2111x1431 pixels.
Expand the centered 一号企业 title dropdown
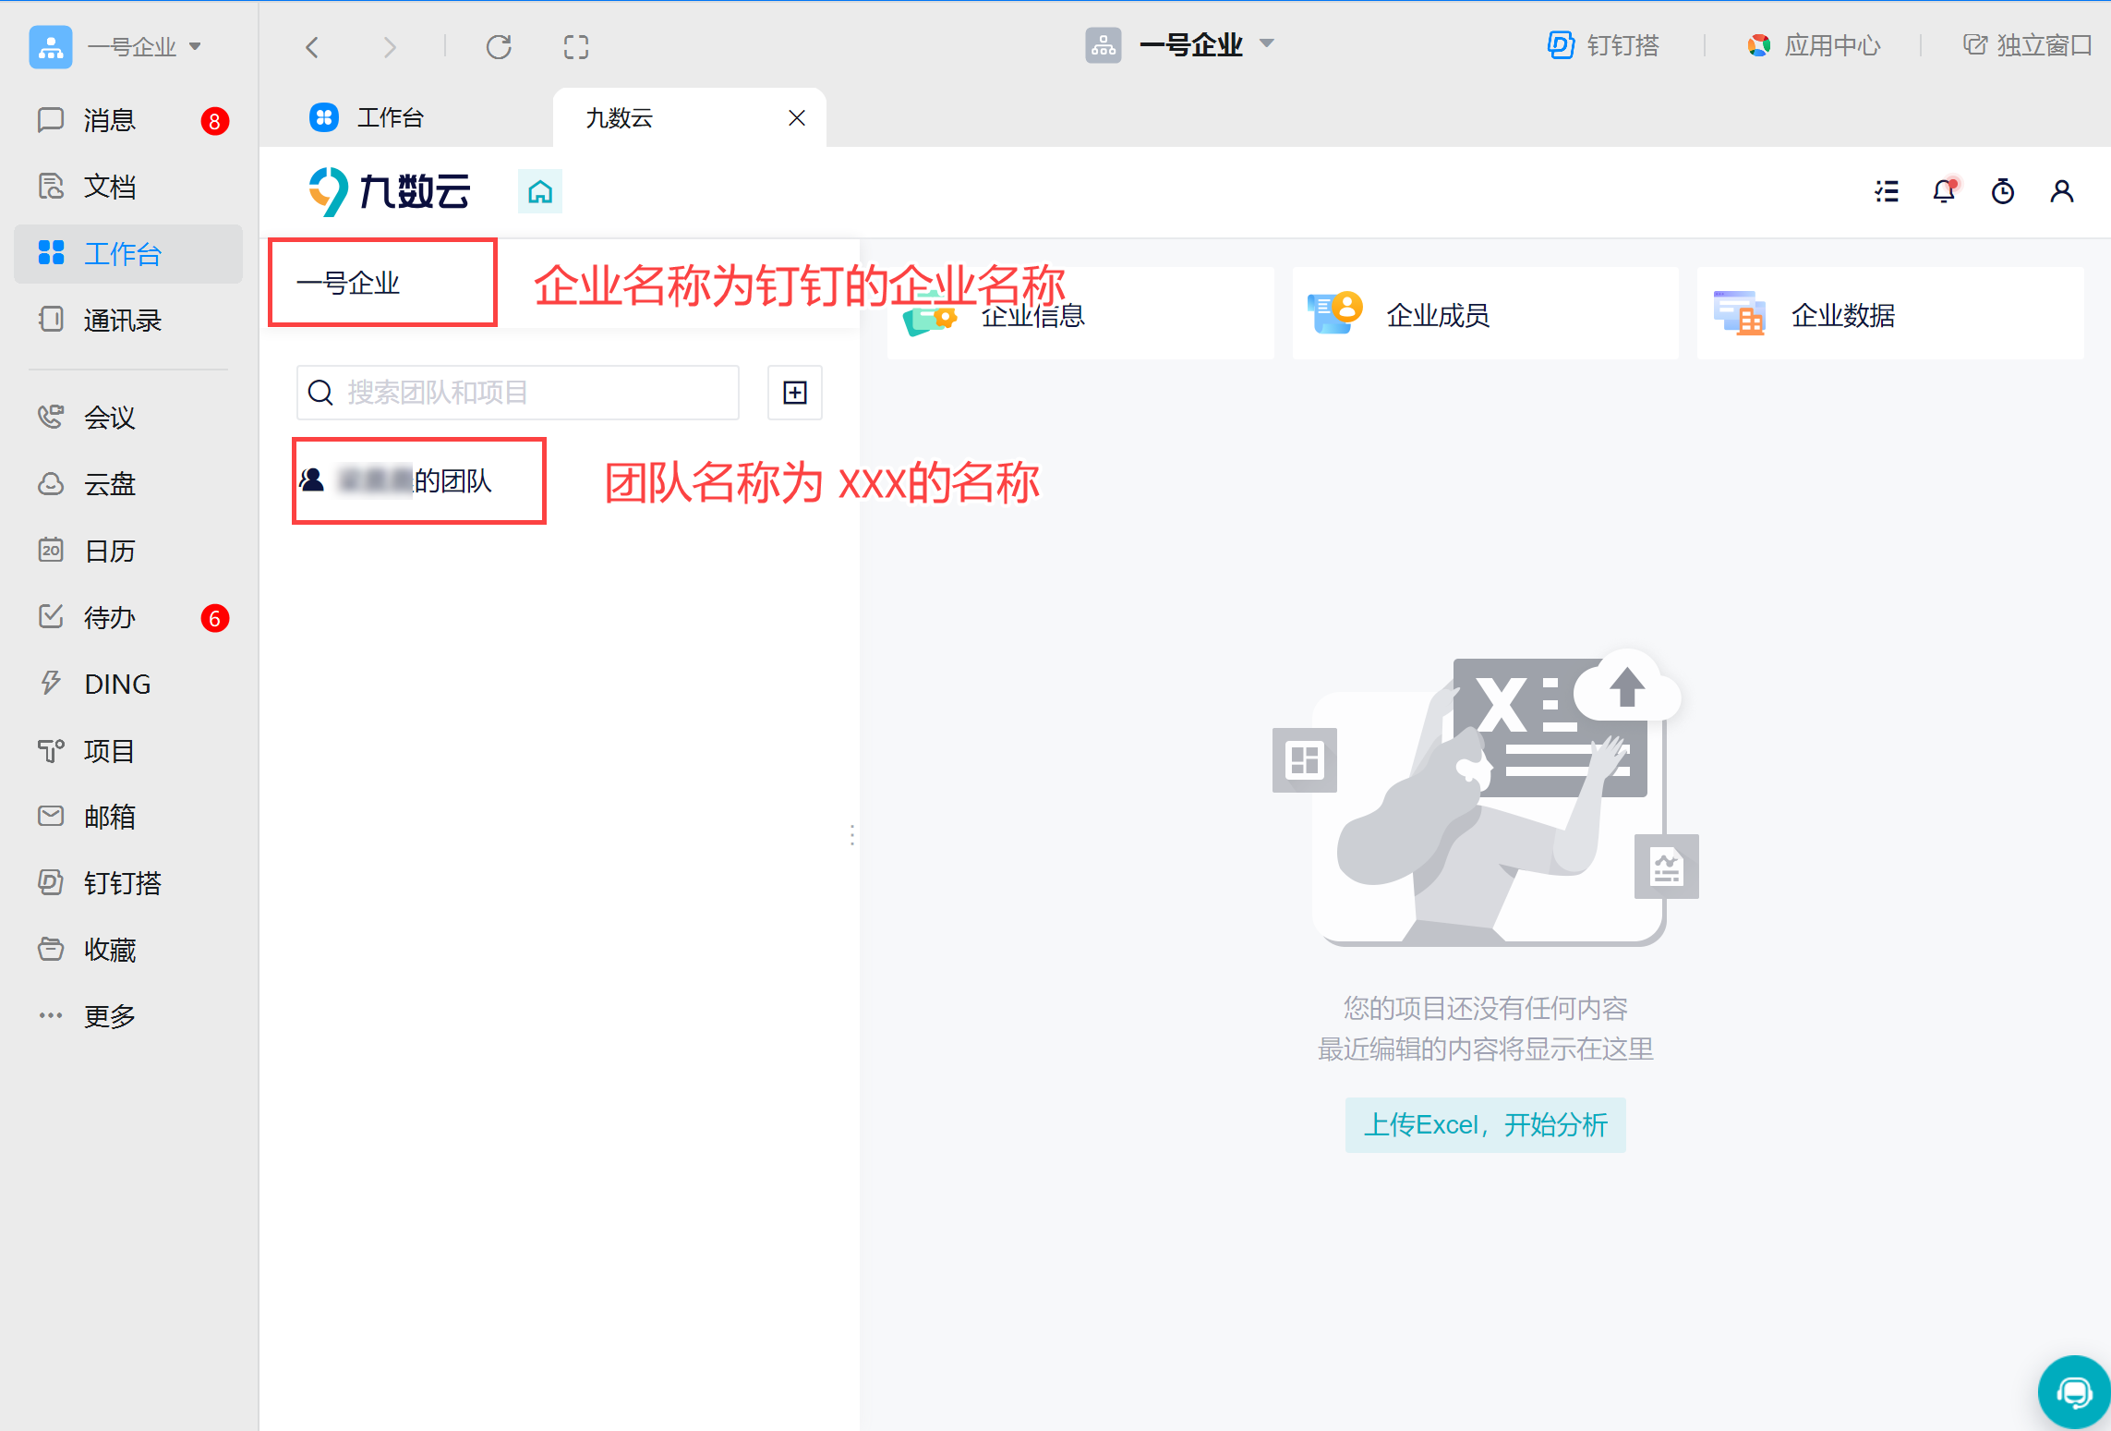click(x=1267, y=43)
